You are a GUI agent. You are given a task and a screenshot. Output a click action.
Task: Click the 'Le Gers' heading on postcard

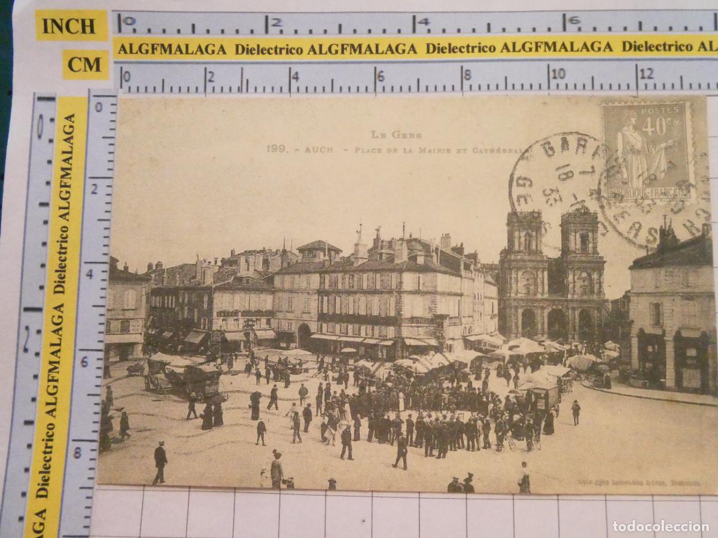[x=396, y=134]
